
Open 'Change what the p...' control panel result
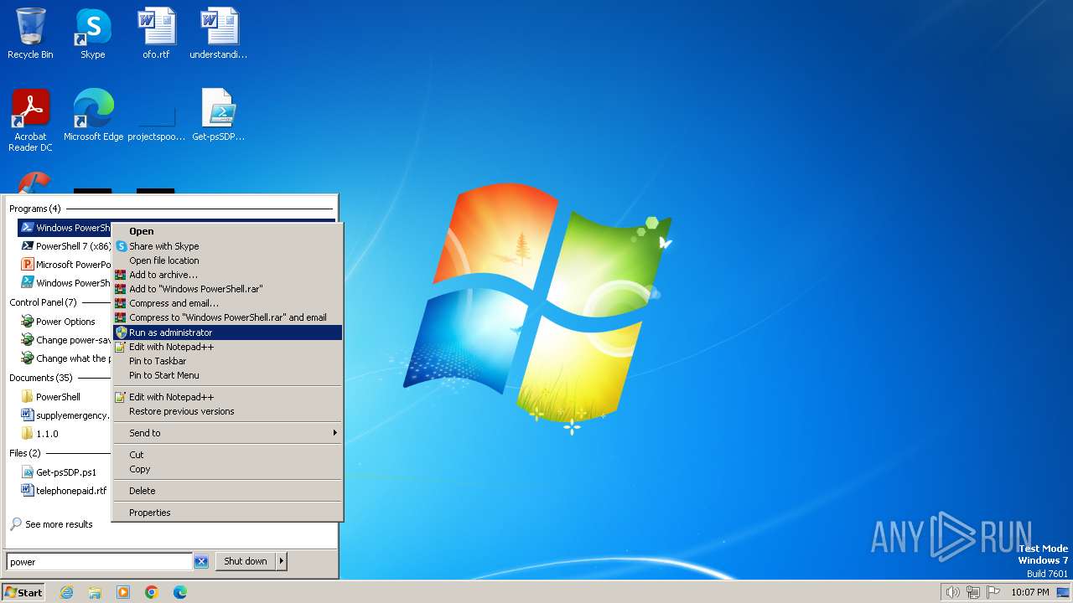(65, 358)
